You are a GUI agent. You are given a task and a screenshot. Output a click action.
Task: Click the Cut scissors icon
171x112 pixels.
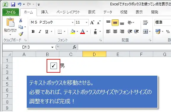pyautogui.click(x=20, y=20)
